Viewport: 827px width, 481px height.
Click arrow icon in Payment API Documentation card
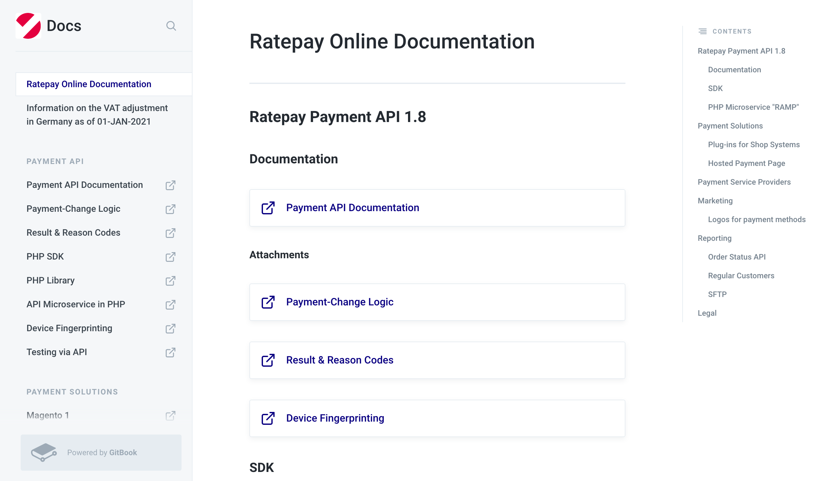(x=268, y=208)
